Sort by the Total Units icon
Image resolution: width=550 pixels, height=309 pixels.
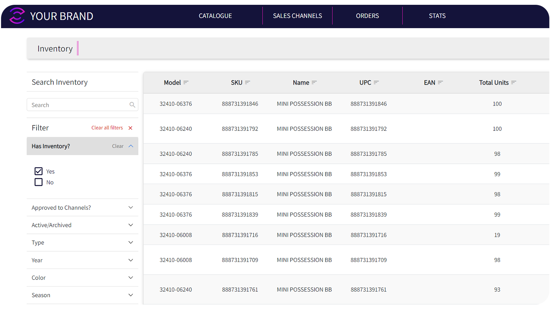point(514,82)
